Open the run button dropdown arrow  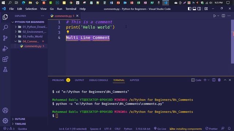[x=218, y=16]
